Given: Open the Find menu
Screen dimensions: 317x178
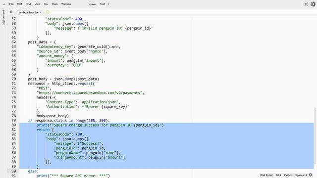Looking at the screenshot, I should 28,4.
